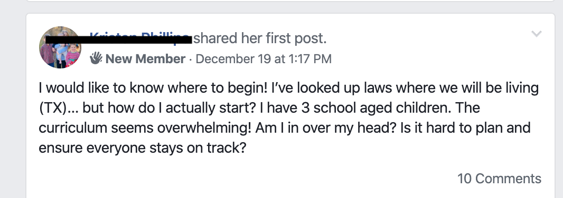Click the redacted author name link

140,38
